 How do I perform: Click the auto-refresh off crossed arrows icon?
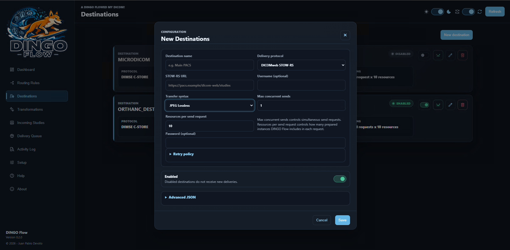click(x=457, y=12)
